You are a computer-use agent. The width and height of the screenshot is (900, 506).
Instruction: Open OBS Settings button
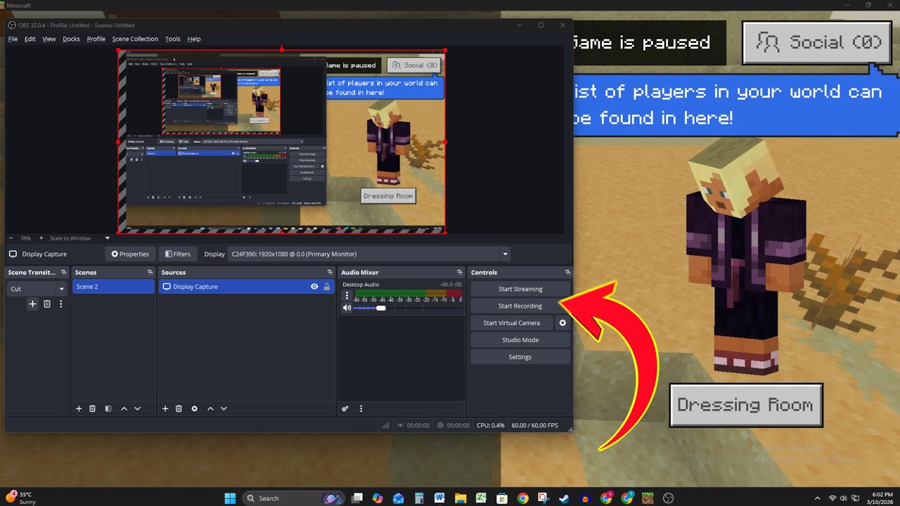[520, 357]
